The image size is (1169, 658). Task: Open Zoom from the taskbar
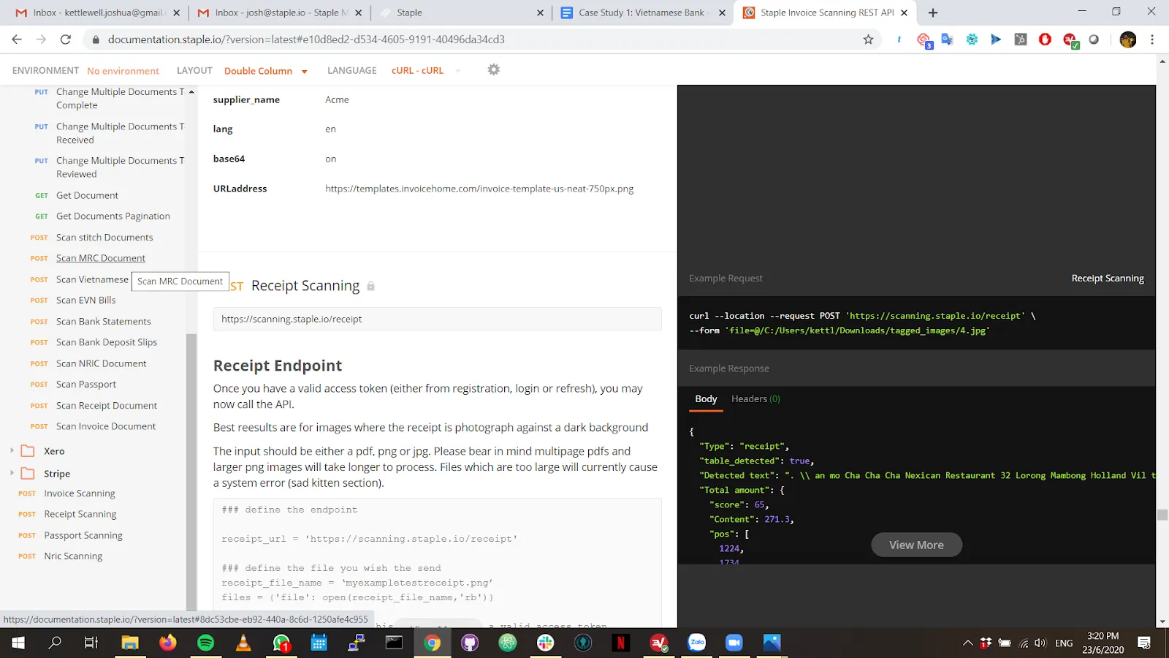(x=734, y=643)
